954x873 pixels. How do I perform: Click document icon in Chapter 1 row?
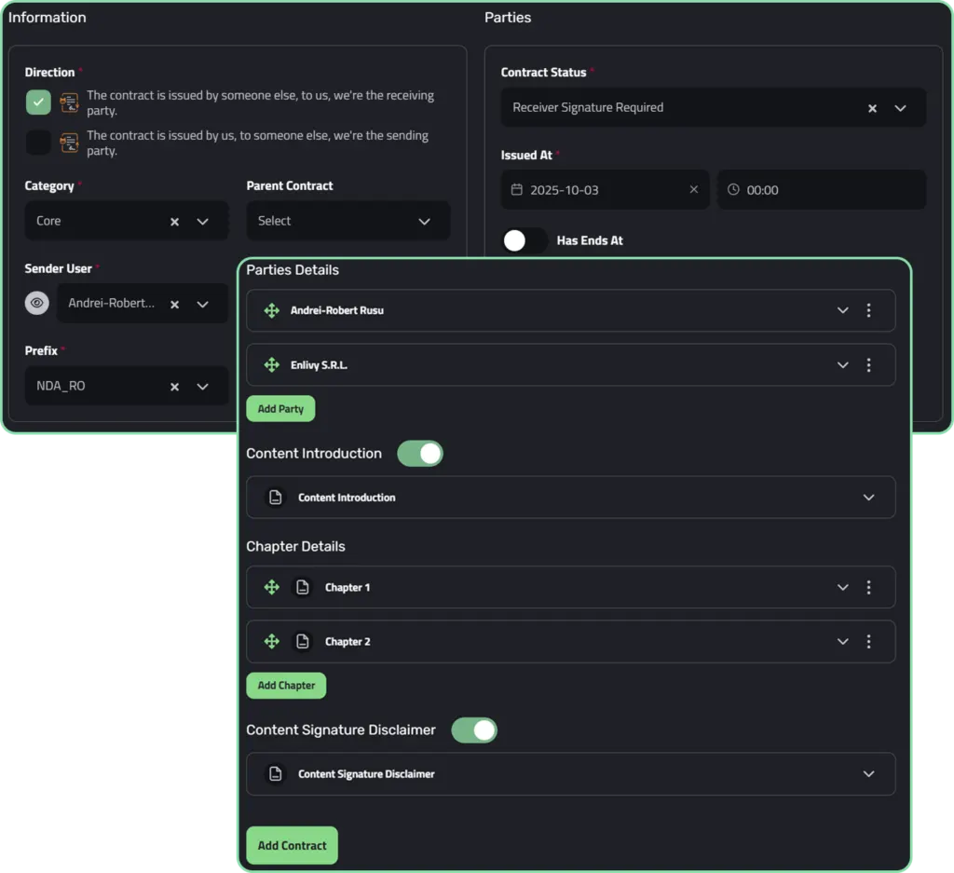303,587
